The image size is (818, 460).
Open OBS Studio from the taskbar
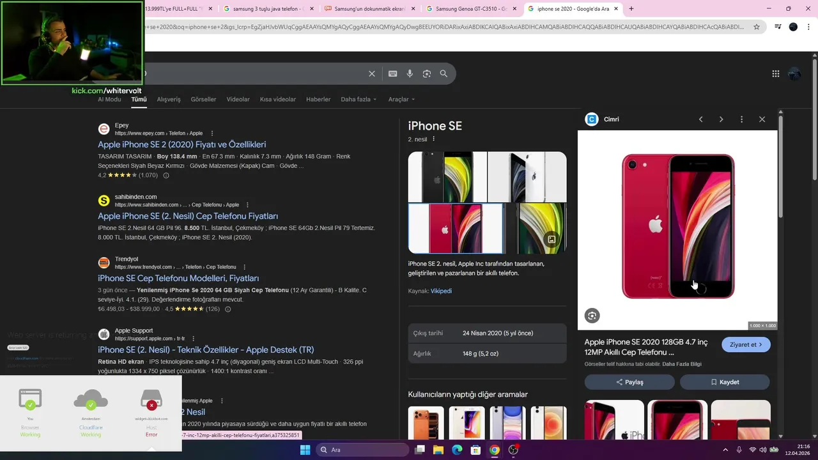[513, 450]
